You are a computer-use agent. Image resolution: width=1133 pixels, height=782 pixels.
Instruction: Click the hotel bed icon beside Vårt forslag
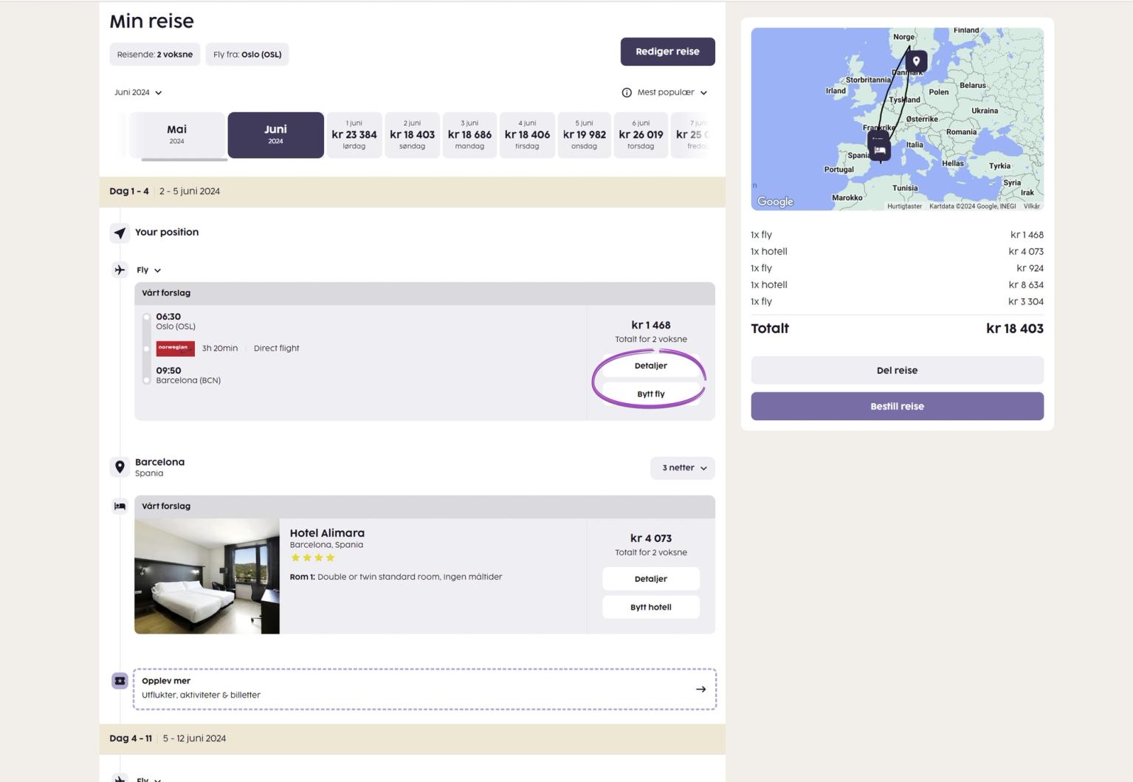[x=120, y=506]
